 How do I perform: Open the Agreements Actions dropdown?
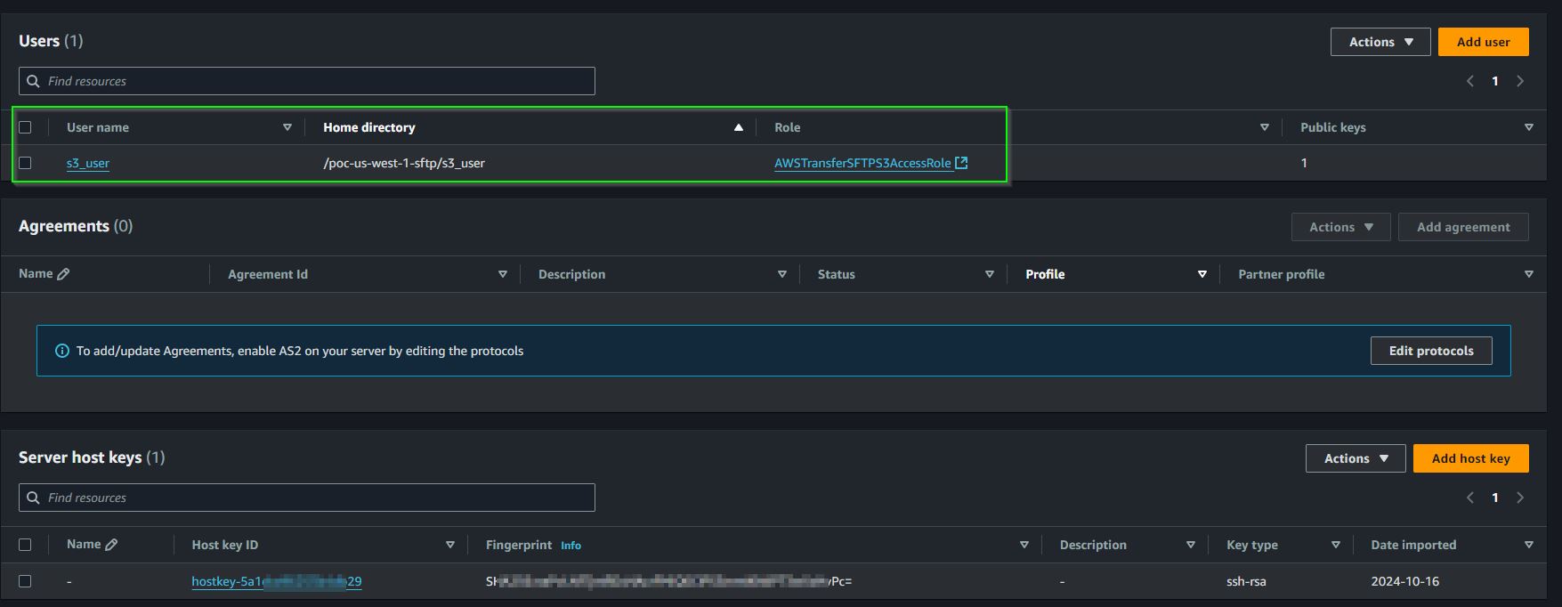tap(1340, 227)
